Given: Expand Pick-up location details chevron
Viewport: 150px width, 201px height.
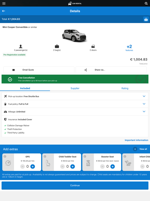Looking at the screenshot, I should click(x=144, y=96).
